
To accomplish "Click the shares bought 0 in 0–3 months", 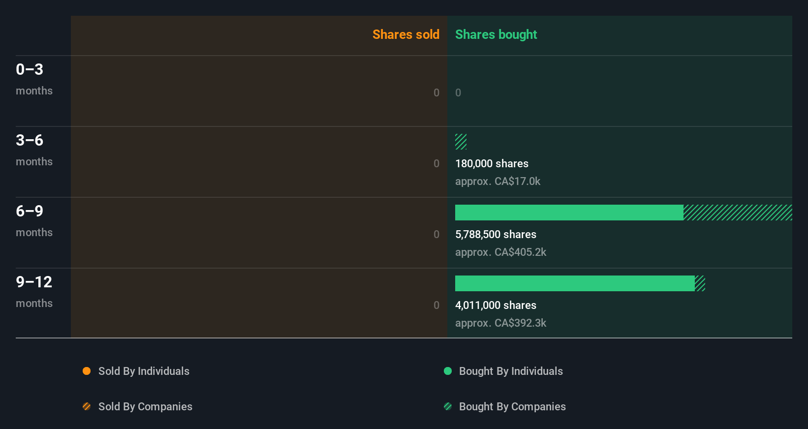I will click(458, 93).
